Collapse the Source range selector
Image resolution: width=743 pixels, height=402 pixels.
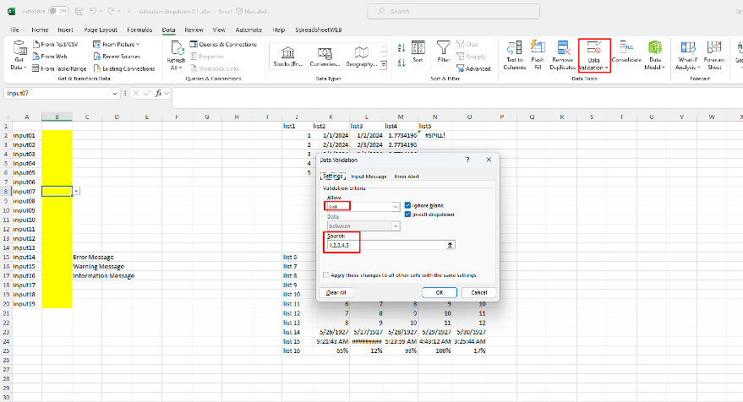point(451,245)
